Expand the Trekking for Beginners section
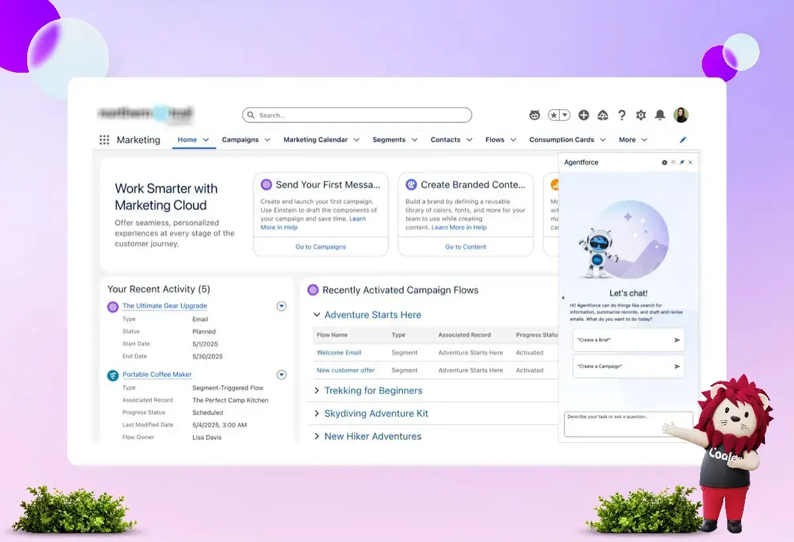 point(317,391)
